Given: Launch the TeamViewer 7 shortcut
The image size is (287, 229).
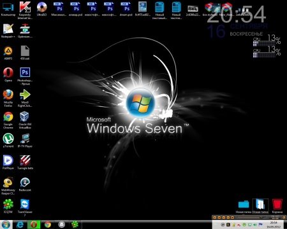Looking at the screenshot, I should click(25, 208).
